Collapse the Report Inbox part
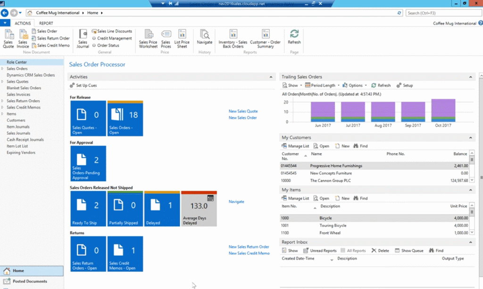483x289 pixels. (470, 242)
